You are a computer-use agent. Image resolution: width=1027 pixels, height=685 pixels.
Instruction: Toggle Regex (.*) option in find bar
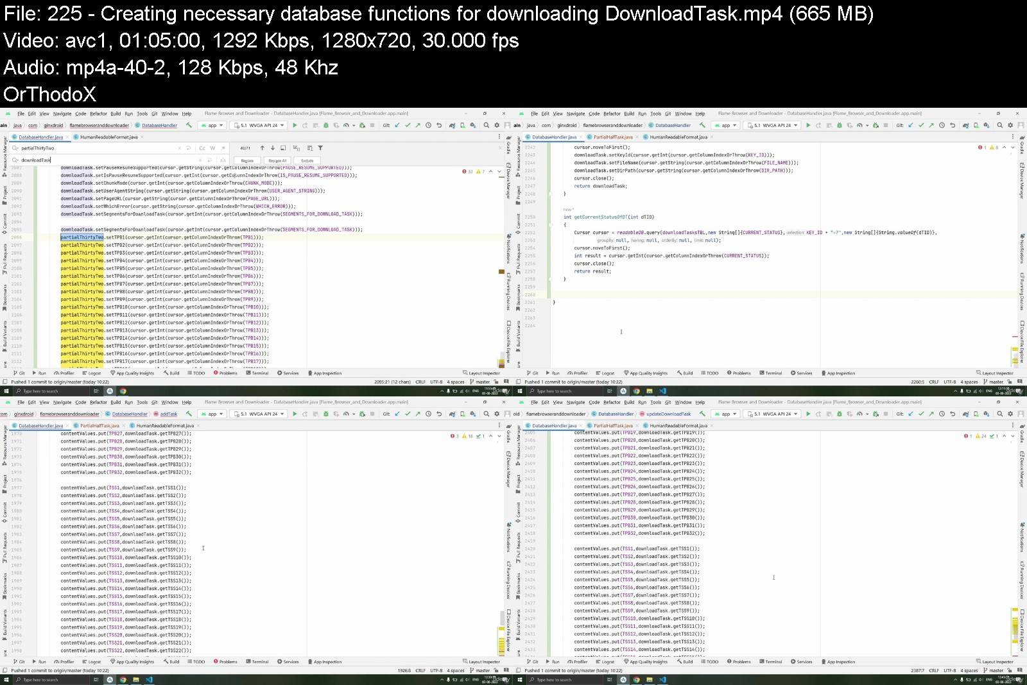pos(223,148)
